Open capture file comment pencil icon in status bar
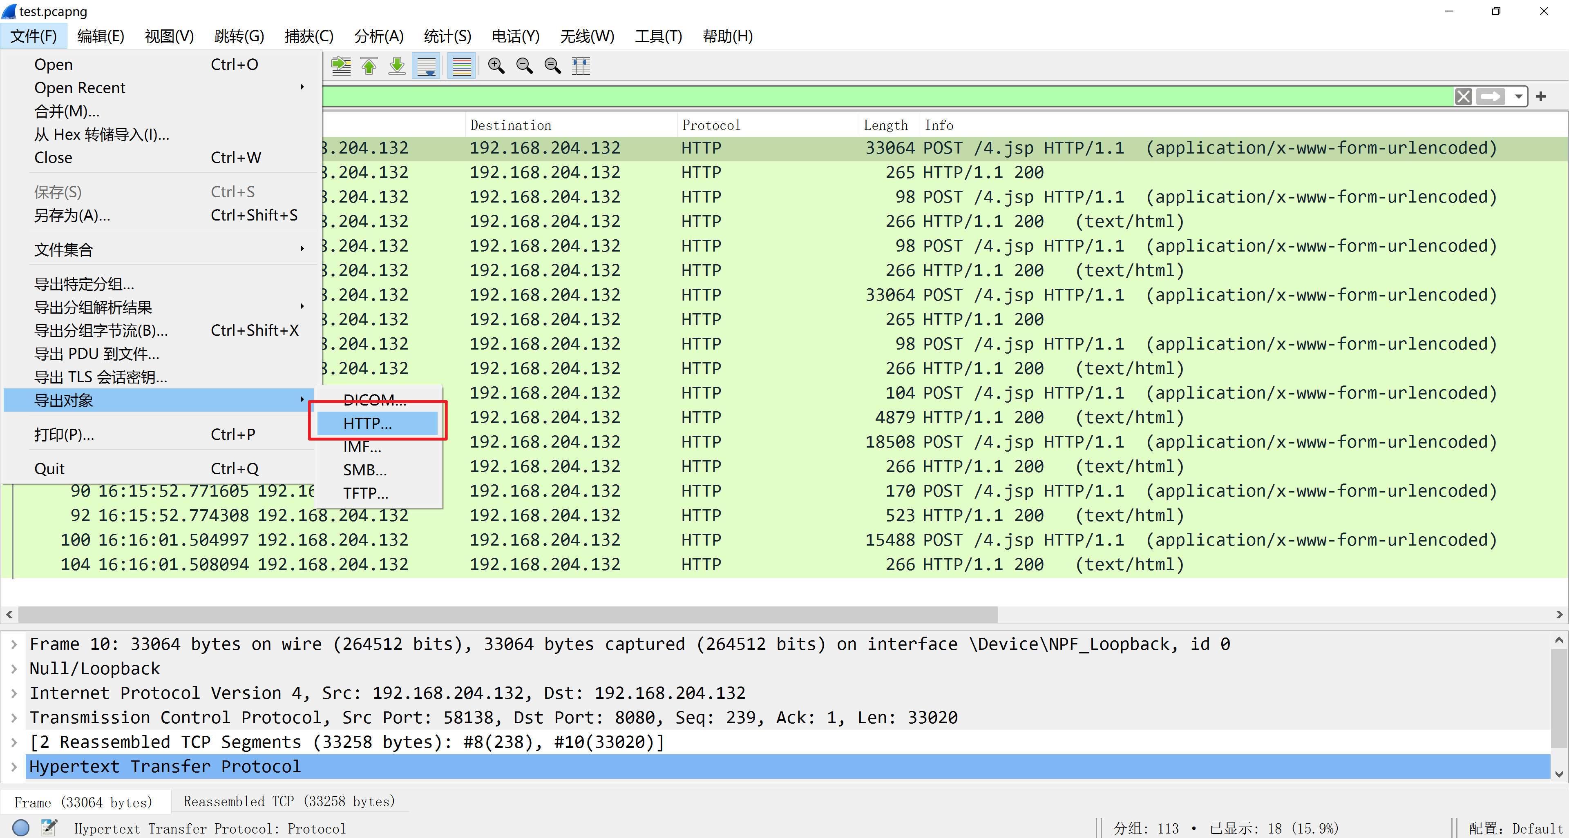1569x838 pixels. click(49, 828)
